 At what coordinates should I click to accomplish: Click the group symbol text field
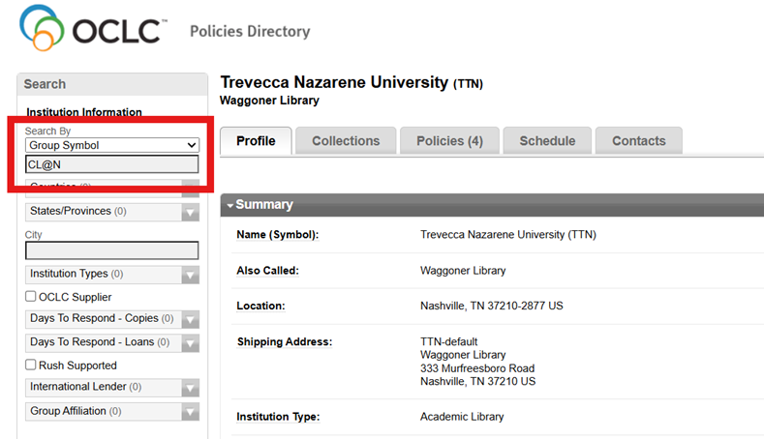111,164
